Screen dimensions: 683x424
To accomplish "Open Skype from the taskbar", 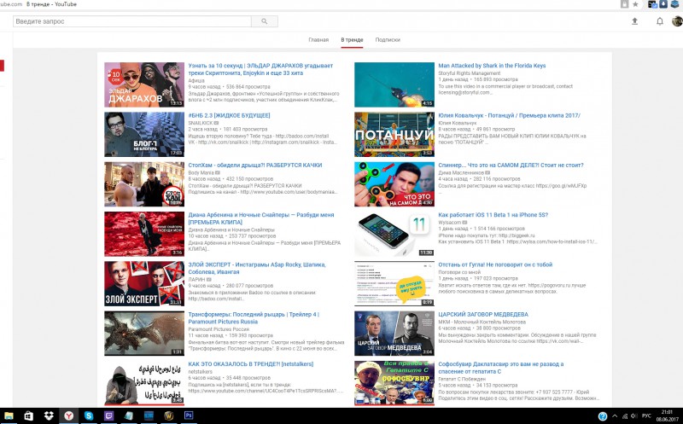I will (x=89, y=415).
